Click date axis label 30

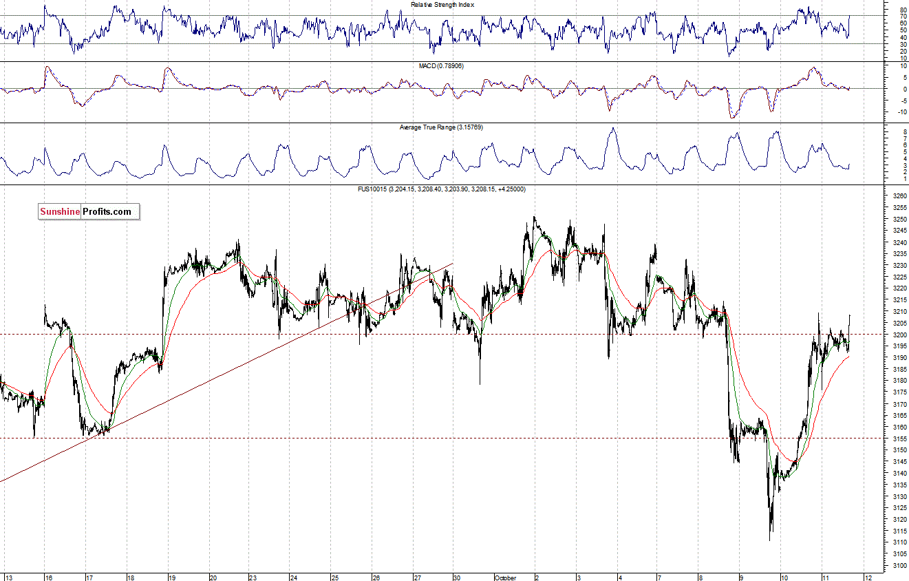point(457,578)
